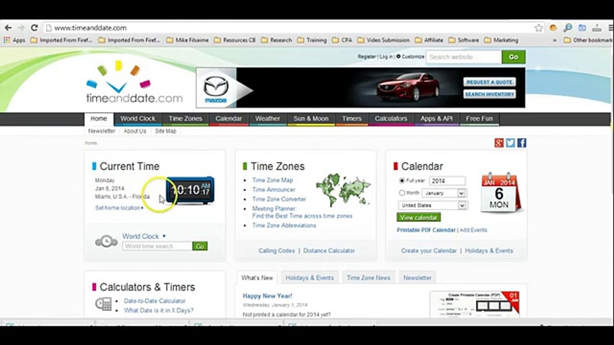Click the View calendar button

click(419, 217)
